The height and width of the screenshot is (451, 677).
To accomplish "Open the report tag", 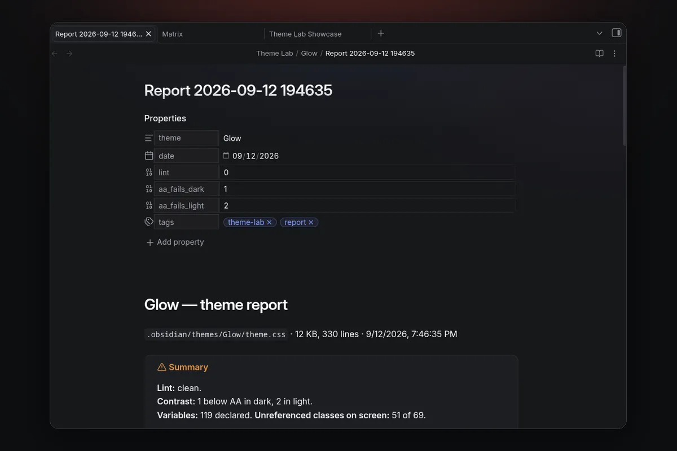I will pos(295,222).
